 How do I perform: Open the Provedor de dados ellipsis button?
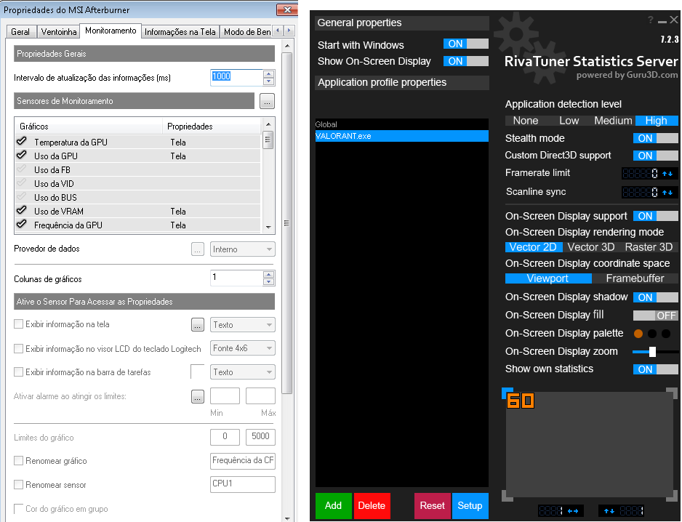coord(198,249)
